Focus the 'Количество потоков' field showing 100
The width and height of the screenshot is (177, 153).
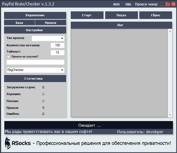click(57, 45)
